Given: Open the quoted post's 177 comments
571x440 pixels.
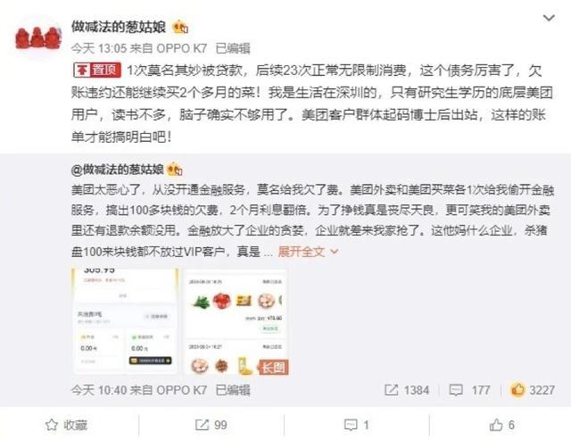Looking at the screenshot, I should [x=469, y=390].
